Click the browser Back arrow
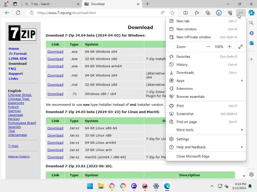Screen dimensions: 257x192 pyautogui.click(x=7, y=13)
